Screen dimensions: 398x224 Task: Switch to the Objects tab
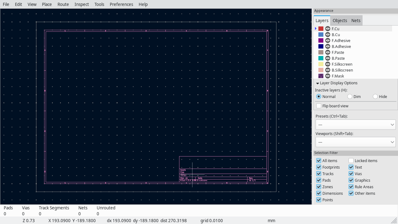(x=340, y=21)
